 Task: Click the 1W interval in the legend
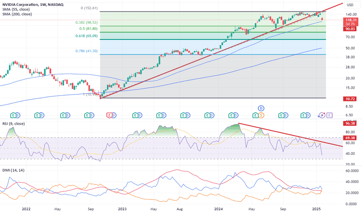(x=42, y=5)
